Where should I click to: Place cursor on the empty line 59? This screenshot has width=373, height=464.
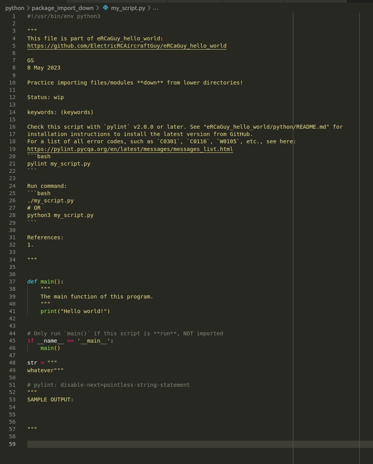(153, 444)
